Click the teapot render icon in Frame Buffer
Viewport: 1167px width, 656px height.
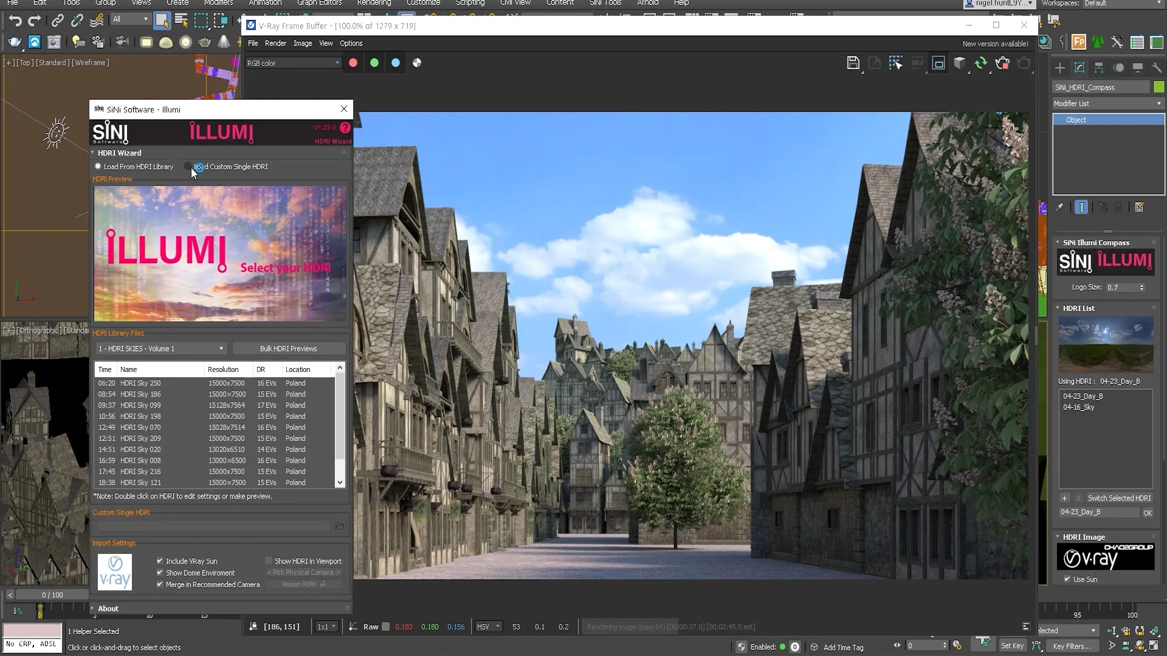(x=1024, y=63)
